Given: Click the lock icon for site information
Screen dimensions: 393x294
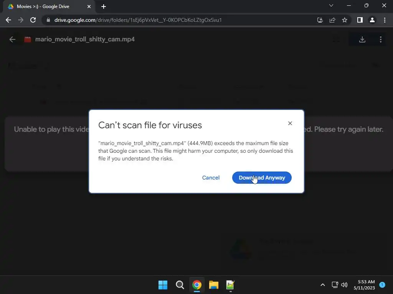Looking at the screenshot, I should [x=48, y=20].
